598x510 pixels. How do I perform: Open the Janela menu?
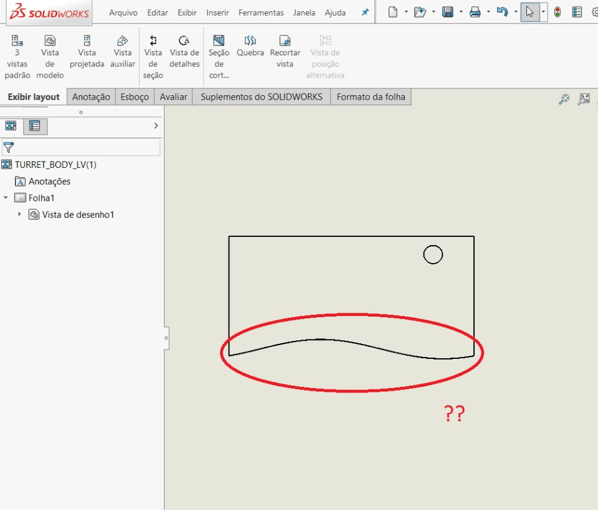point(305,12)
